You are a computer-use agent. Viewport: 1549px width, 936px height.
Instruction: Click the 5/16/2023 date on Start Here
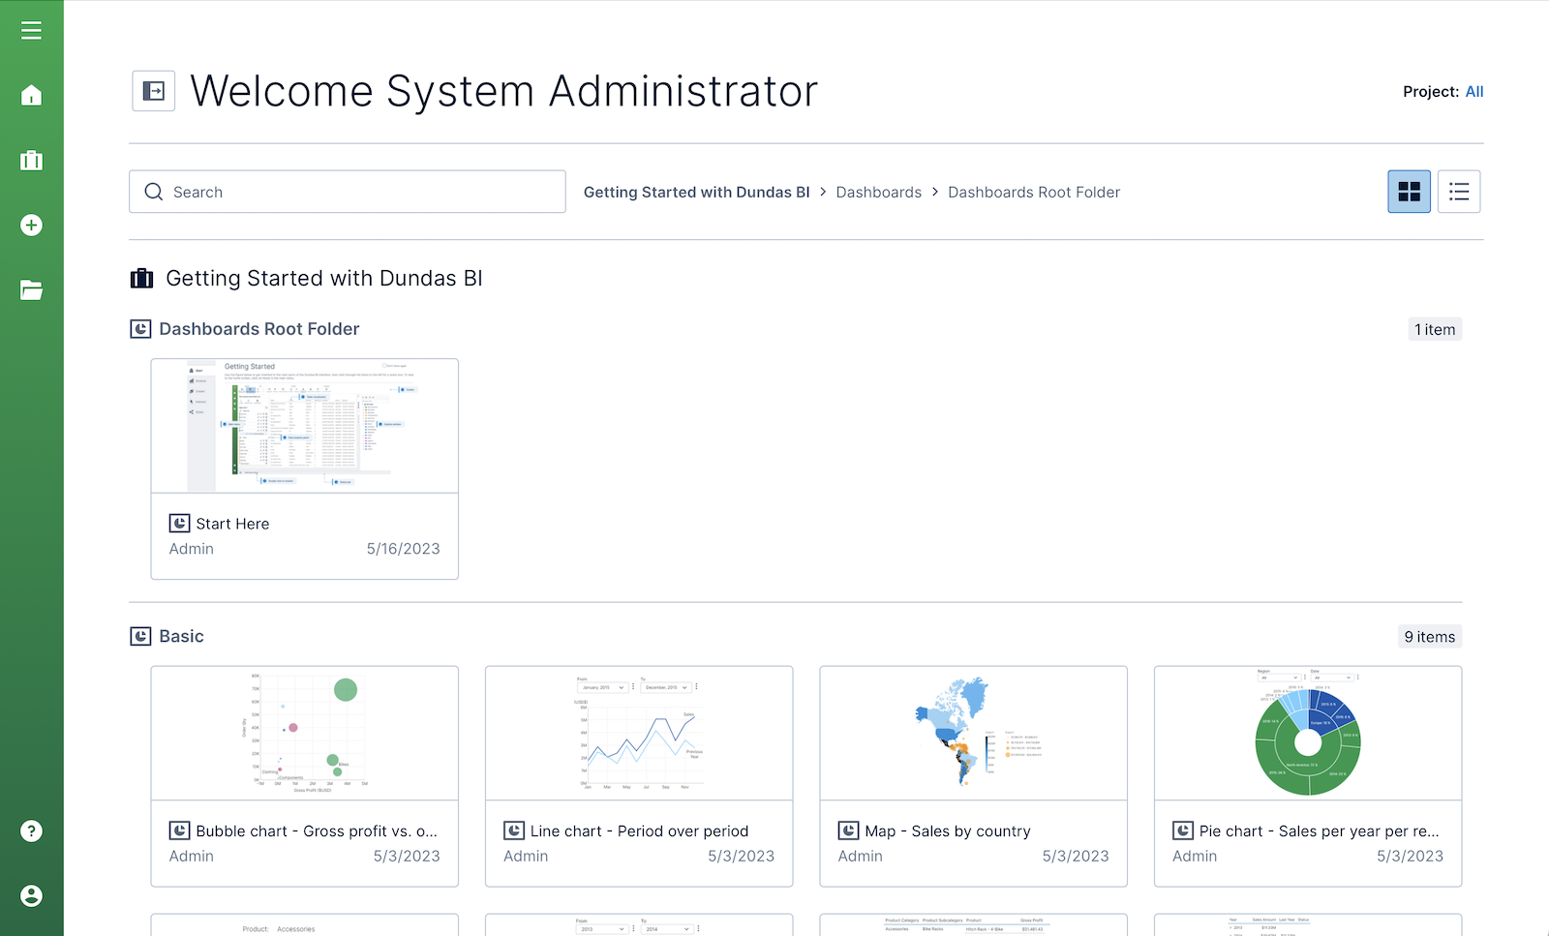click(403, 549)
